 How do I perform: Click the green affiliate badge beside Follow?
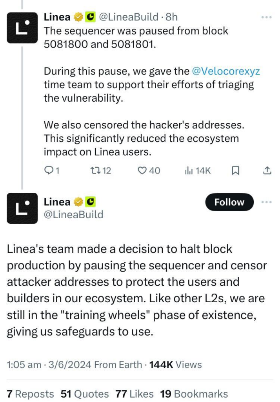tap(90, 202)
